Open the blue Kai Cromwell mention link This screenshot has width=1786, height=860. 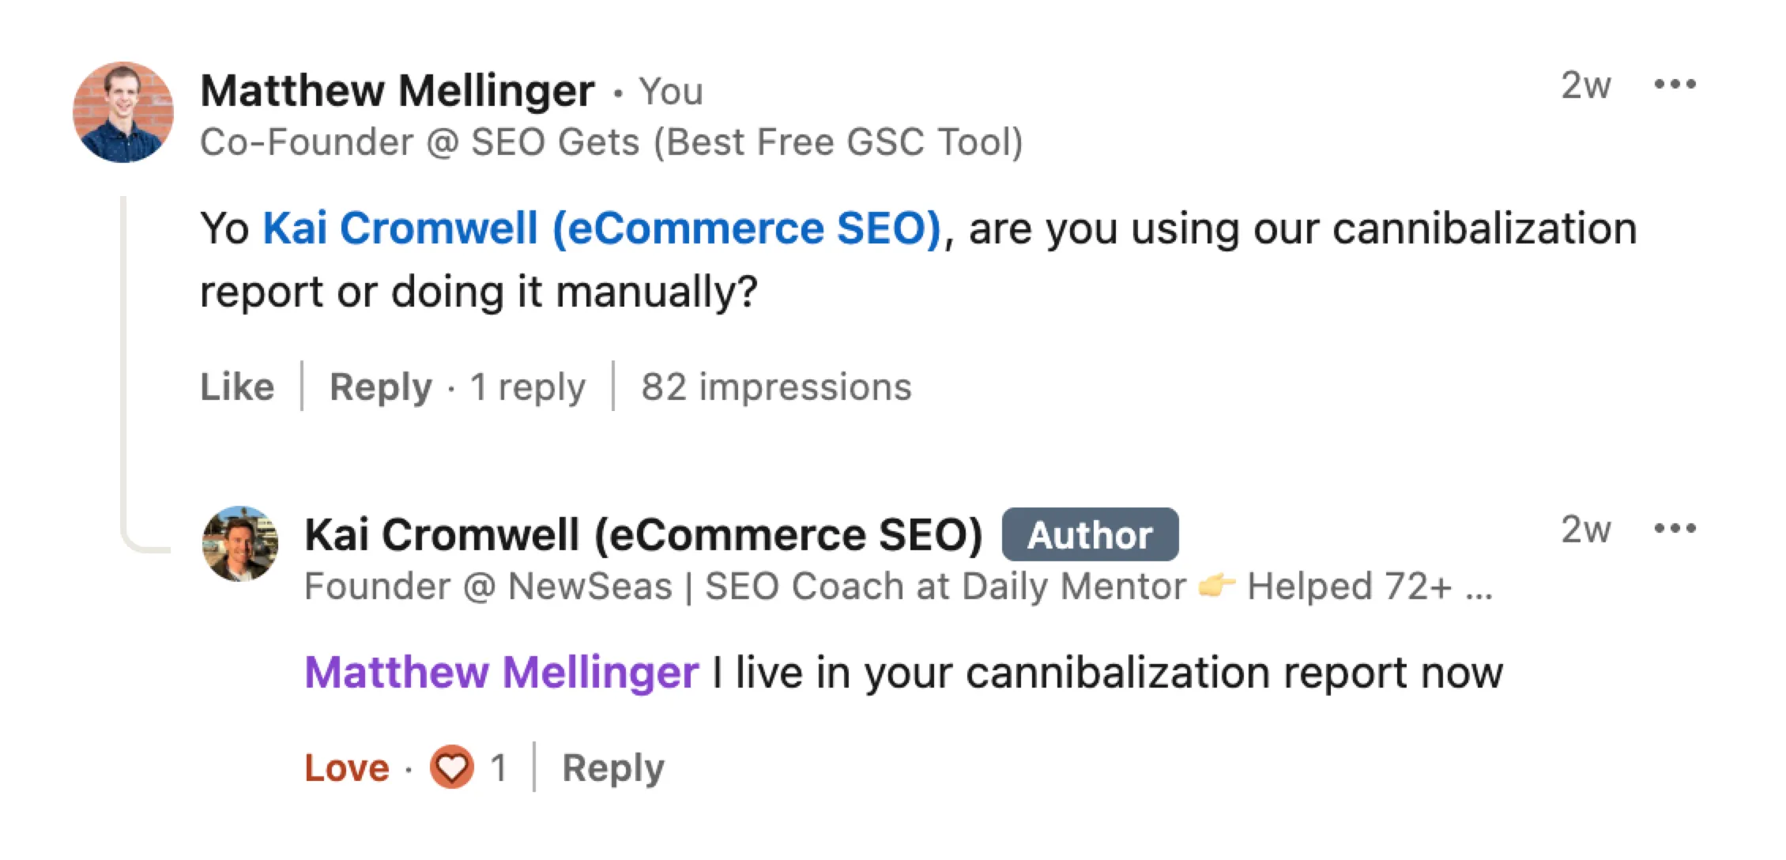click(x=601, y=228)
